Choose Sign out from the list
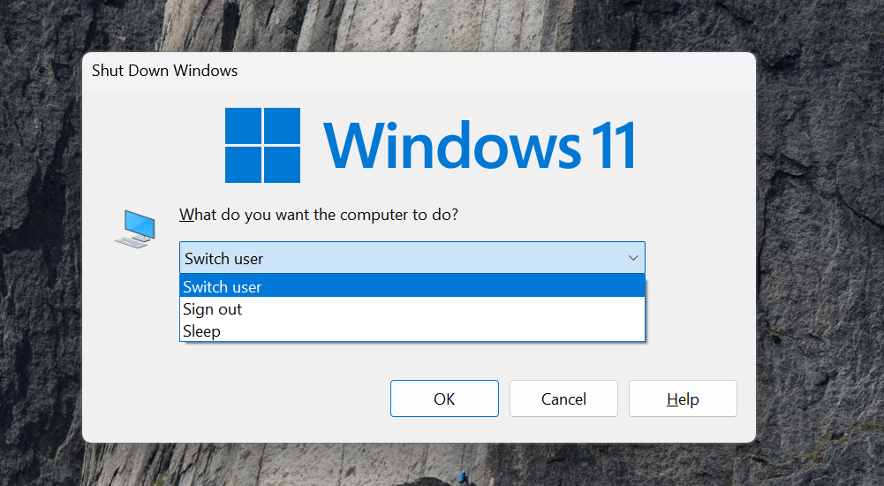Image resolution: width=884 pixels, height=486 pixels. click(412, 308)
